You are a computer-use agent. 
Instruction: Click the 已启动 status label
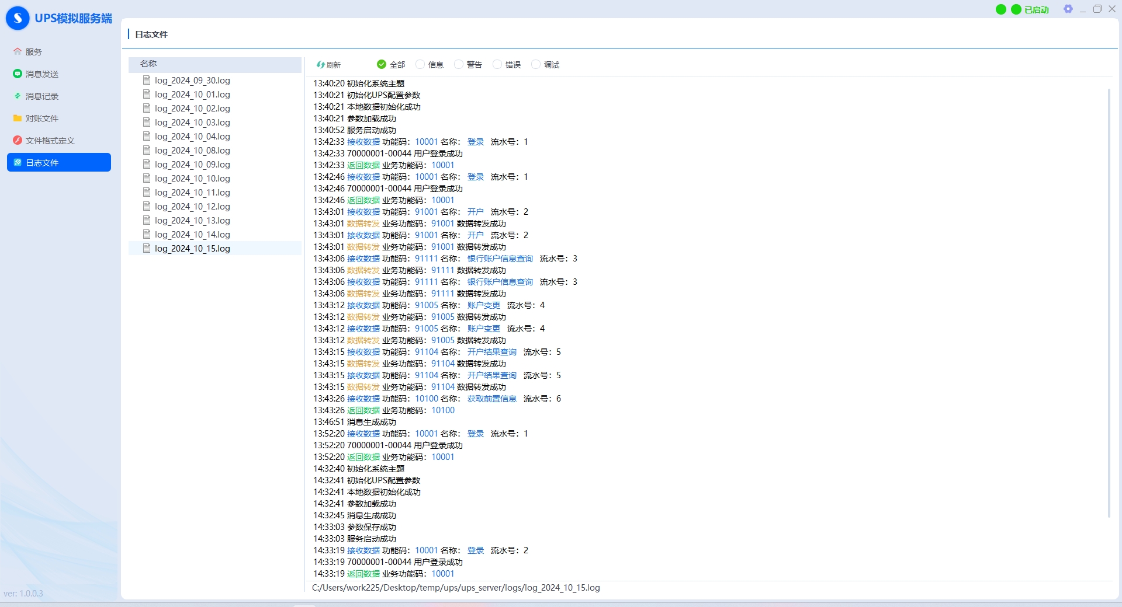[x=1037, y=10]
